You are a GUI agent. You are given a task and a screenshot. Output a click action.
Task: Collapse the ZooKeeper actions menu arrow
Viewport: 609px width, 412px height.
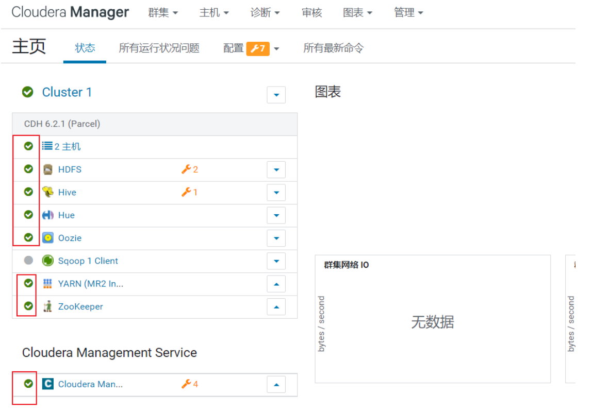[276, 307]
